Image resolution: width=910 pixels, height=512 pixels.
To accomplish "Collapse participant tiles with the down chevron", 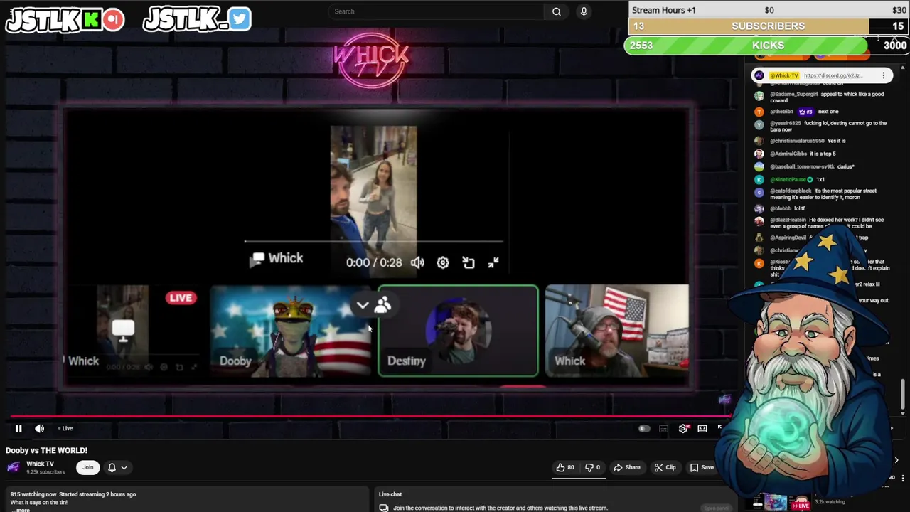I will (x=363, y=305).
